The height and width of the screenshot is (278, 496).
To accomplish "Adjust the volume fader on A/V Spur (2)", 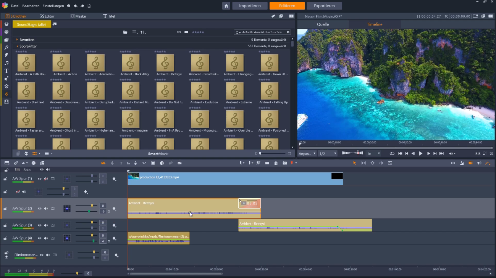I will pos(92,206).
